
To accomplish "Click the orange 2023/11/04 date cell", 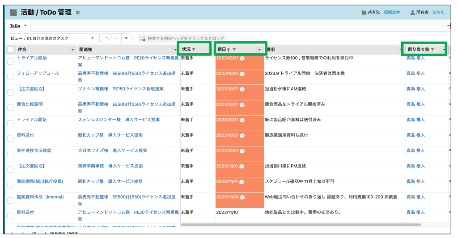I will [240, 200].
